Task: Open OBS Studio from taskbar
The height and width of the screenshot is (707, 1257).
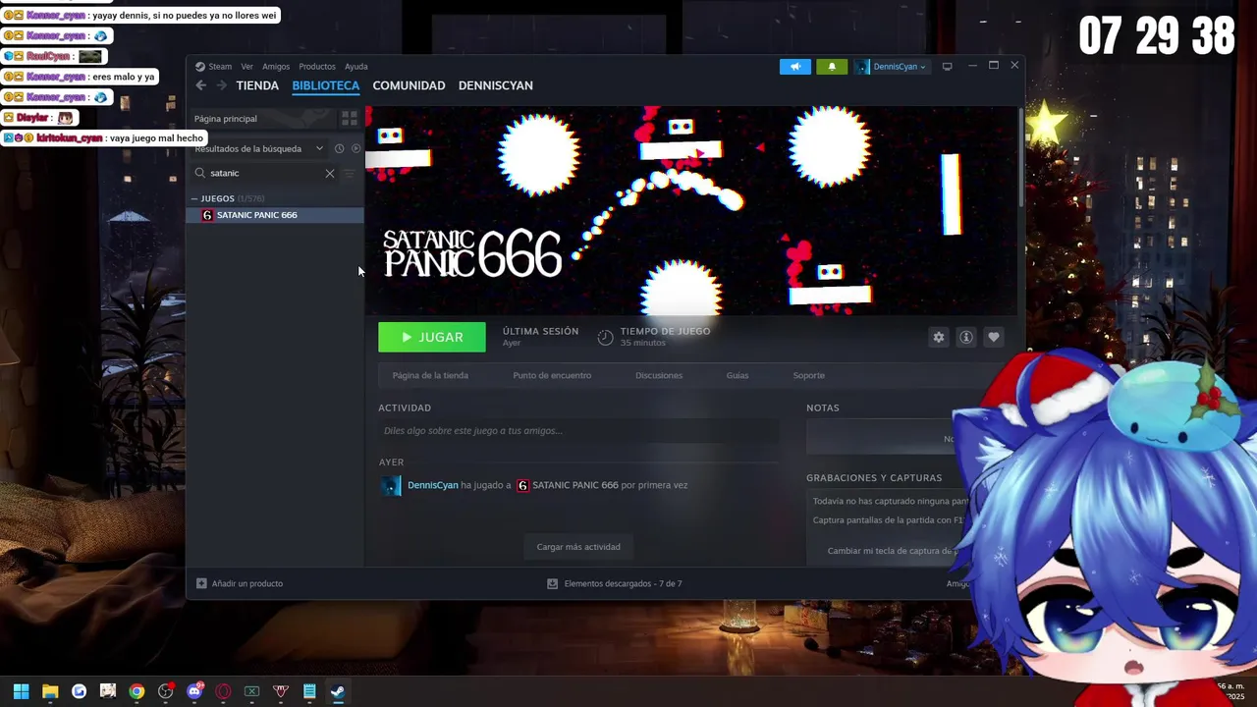Action: click(x=165, y=691)
